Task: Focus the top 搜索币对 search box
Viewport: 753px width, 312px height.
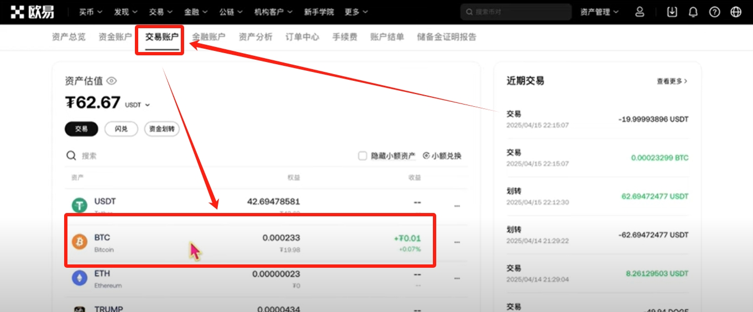Action: (x=516, y=12)
